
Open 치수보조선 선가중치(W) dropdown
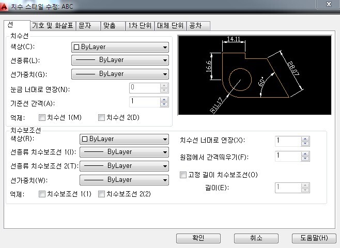click(x=124, y=180)
